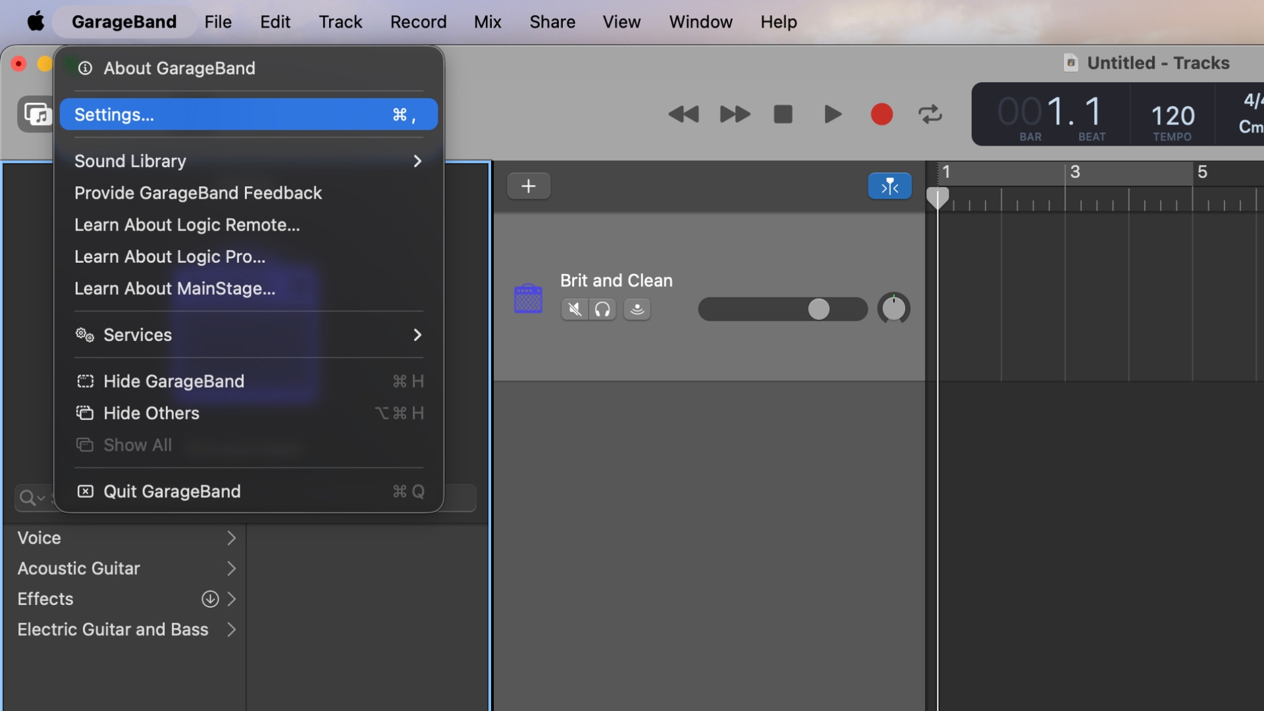
Task: Click the Quit GarageBand icon
Action: pyautogui.click(x=86, y=492)
